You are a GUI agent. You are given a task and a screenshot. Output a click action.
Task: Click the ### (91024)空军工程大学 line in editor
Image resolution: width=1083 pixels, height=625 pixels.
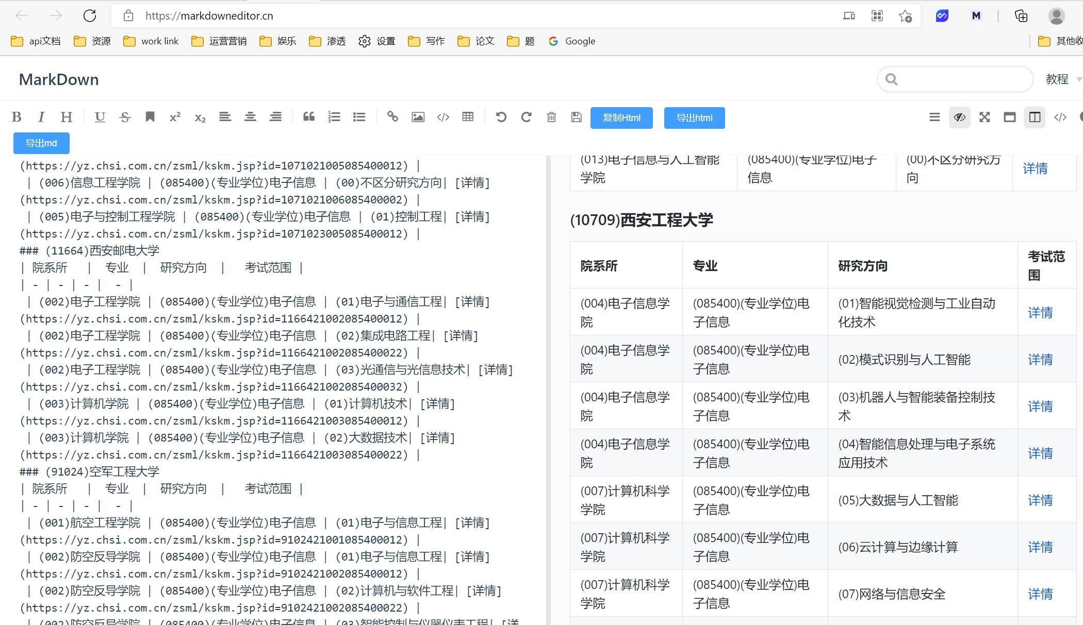click(x=89, y=472)
